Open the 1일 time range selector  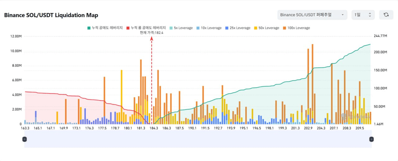coord(363,15)
